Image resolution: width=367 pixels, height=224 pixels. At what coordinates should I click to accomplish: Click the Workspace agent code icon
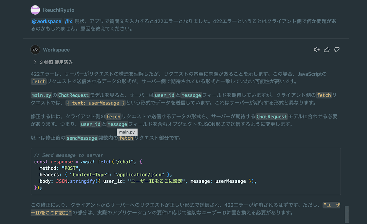point(35,50)
